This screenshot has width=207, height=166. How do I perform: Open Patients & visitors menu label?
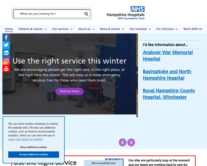tap(30, 29)
